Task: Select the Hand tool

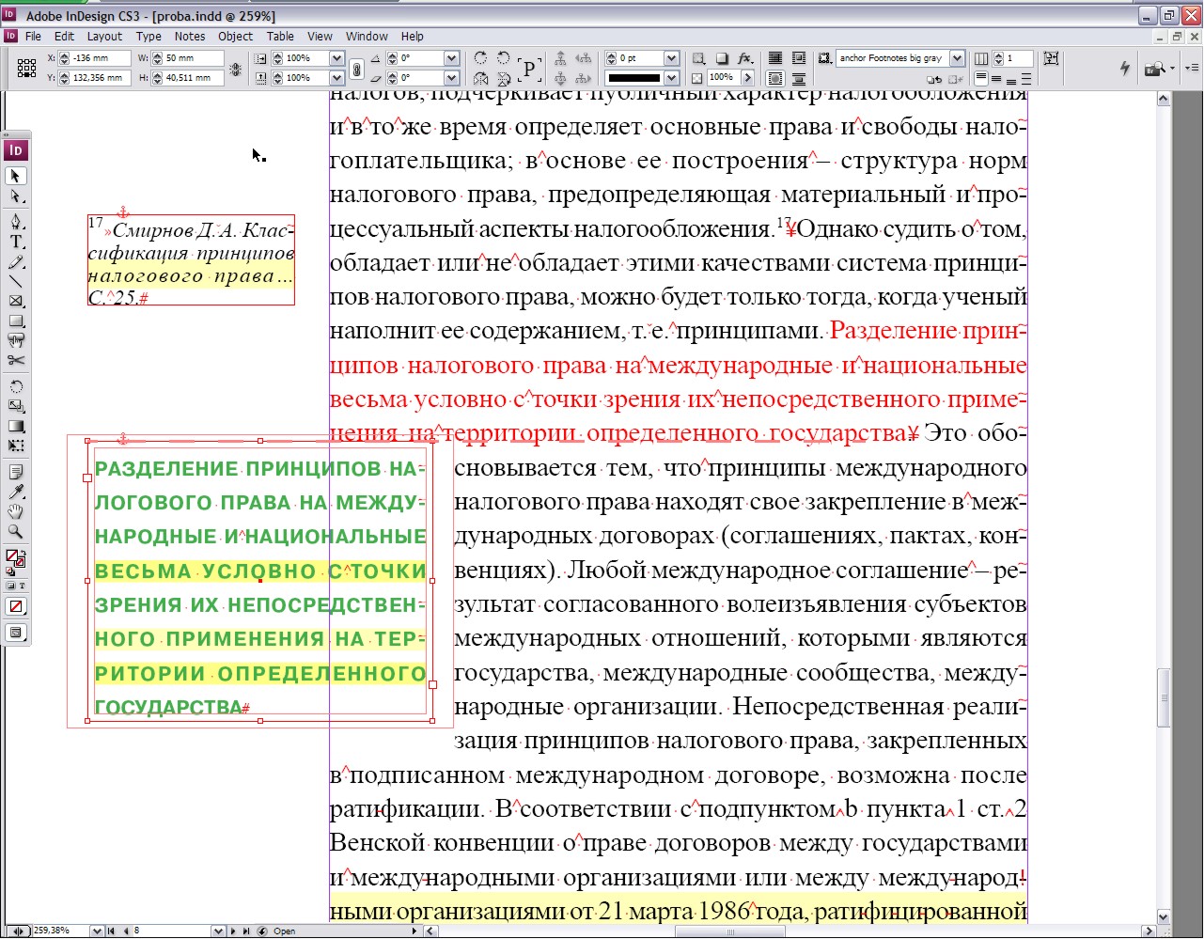Action: click(x=16, y=512)
